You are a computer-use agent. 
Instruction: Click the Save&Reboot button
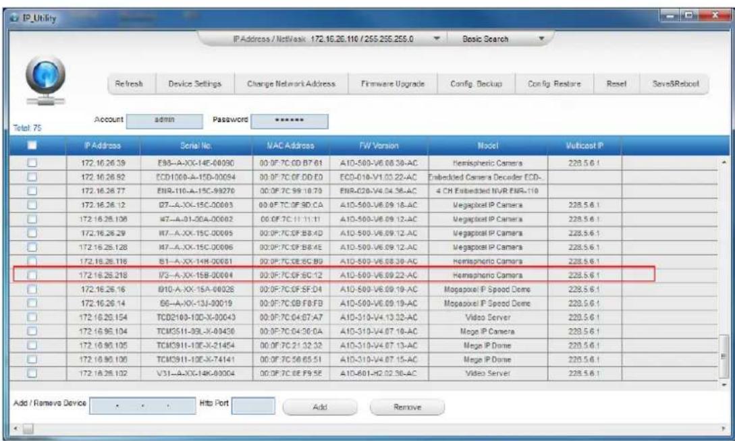(676, 84)
